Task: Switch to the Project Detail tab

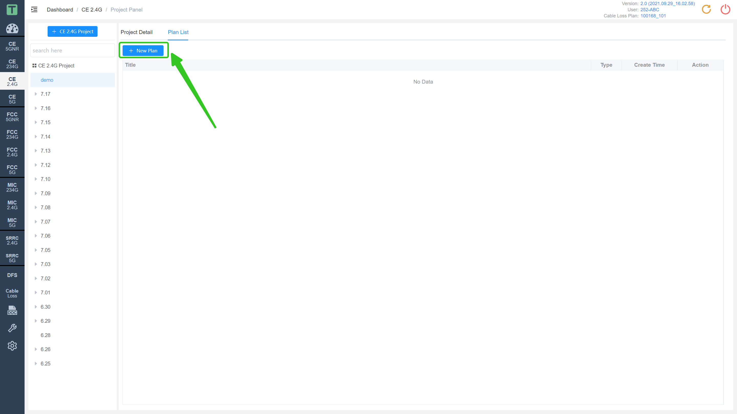Action: click(136, 32)
